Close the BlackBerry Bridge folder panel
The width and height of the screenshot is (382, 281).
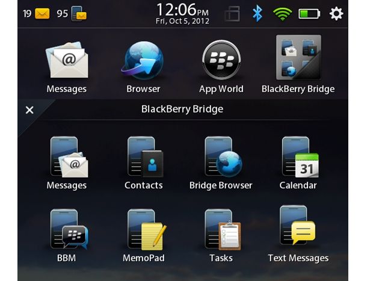29,110
